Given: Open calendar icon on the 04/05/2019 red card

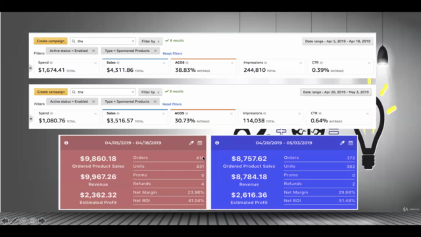Looking at the screenshot, I should tap(200, 143).
